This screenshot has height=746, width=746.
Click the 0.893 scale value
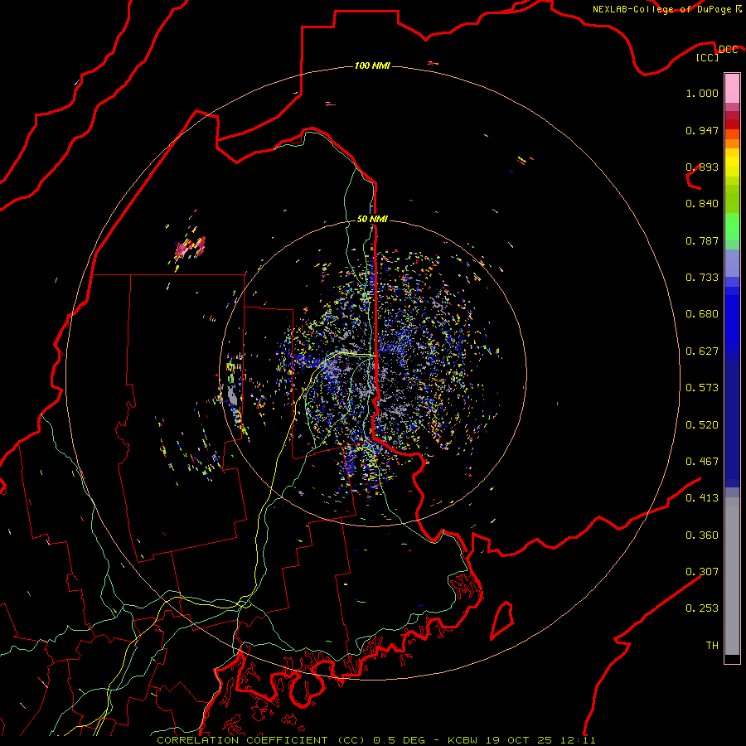point(702,167)
